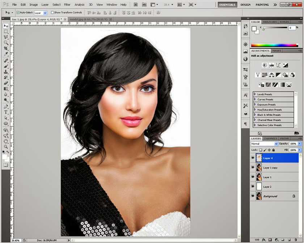Screen dimensions: 304x243
Task: Switch to the model.jpg document tab
Action: point(88,19)
